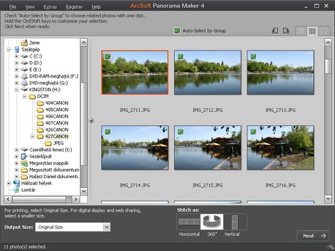The image size is (335, 251).
Task: Expand Hálózati helyek node
Action: (9, 183)
